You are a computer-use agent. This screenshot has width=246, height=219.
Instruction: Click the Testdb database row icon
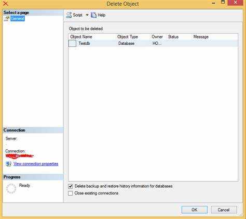click(72, 43)
